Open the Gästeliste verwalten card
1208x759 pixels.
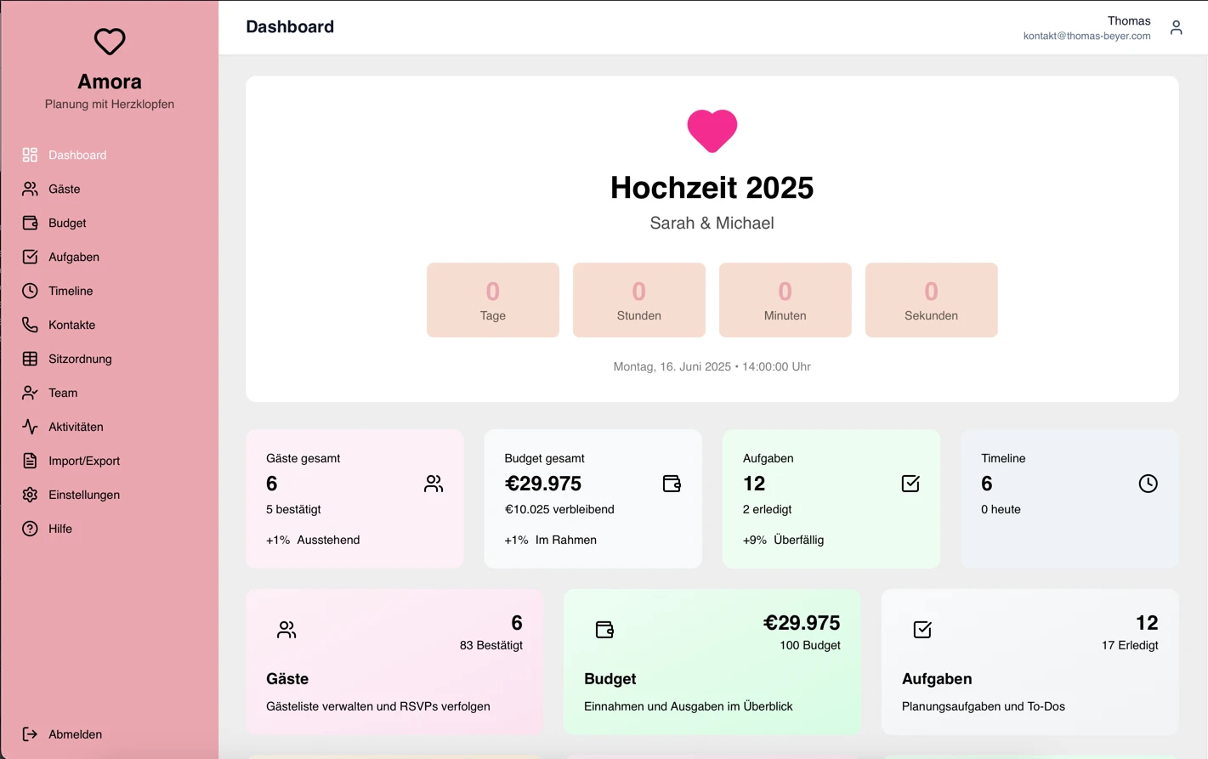394,662
